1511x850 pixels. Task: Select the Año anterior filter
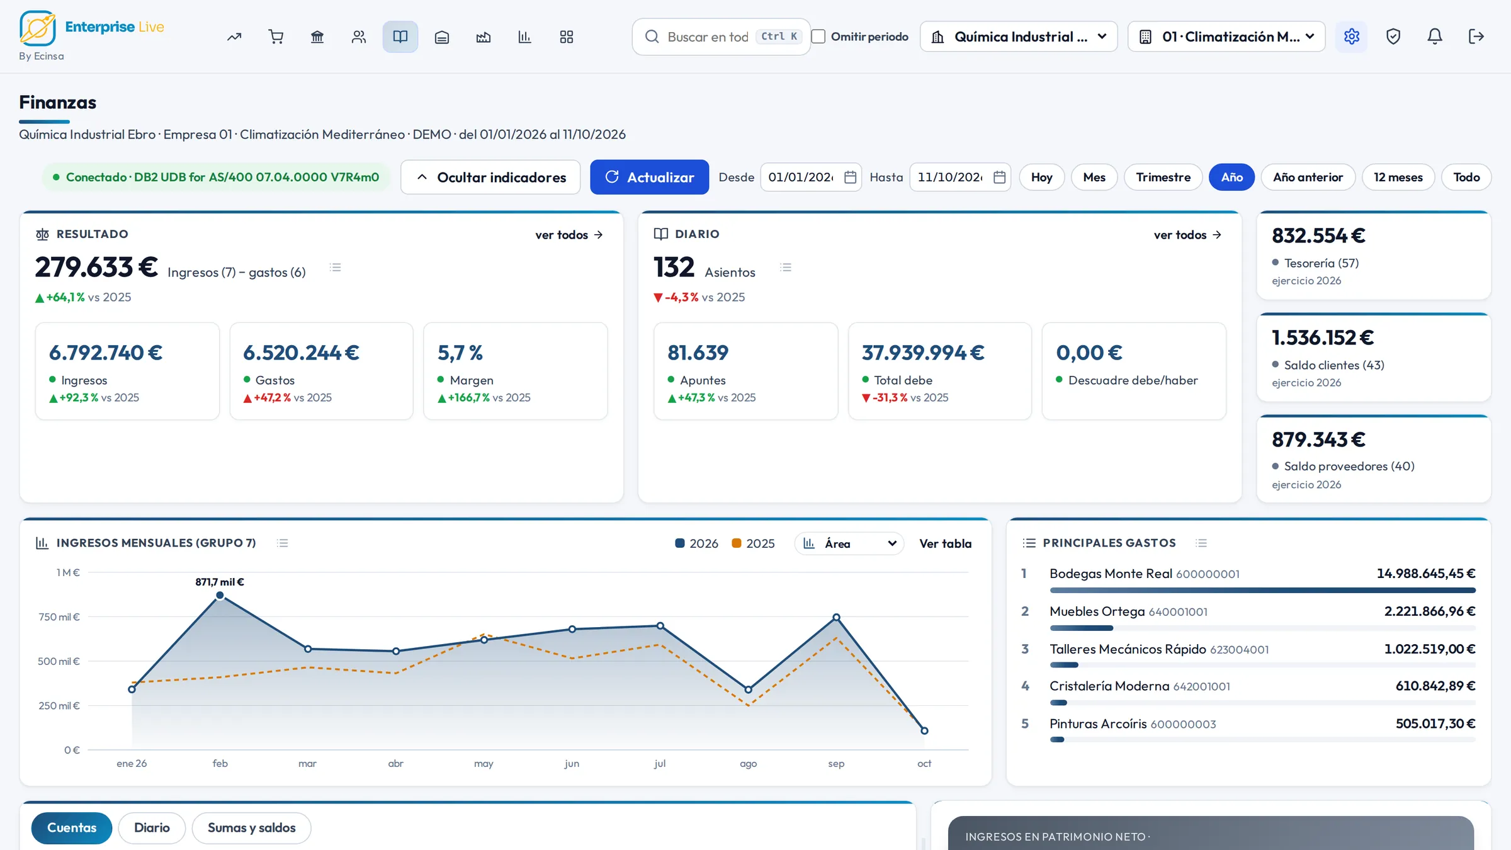point(1308,177)
